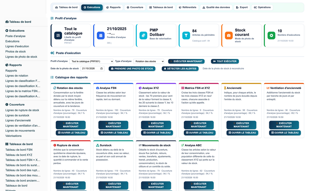Screen dimensions: 310x191
Task: Click the sliders icon beside Profil d'analyse heading
Action: click(x=52, y=18)
